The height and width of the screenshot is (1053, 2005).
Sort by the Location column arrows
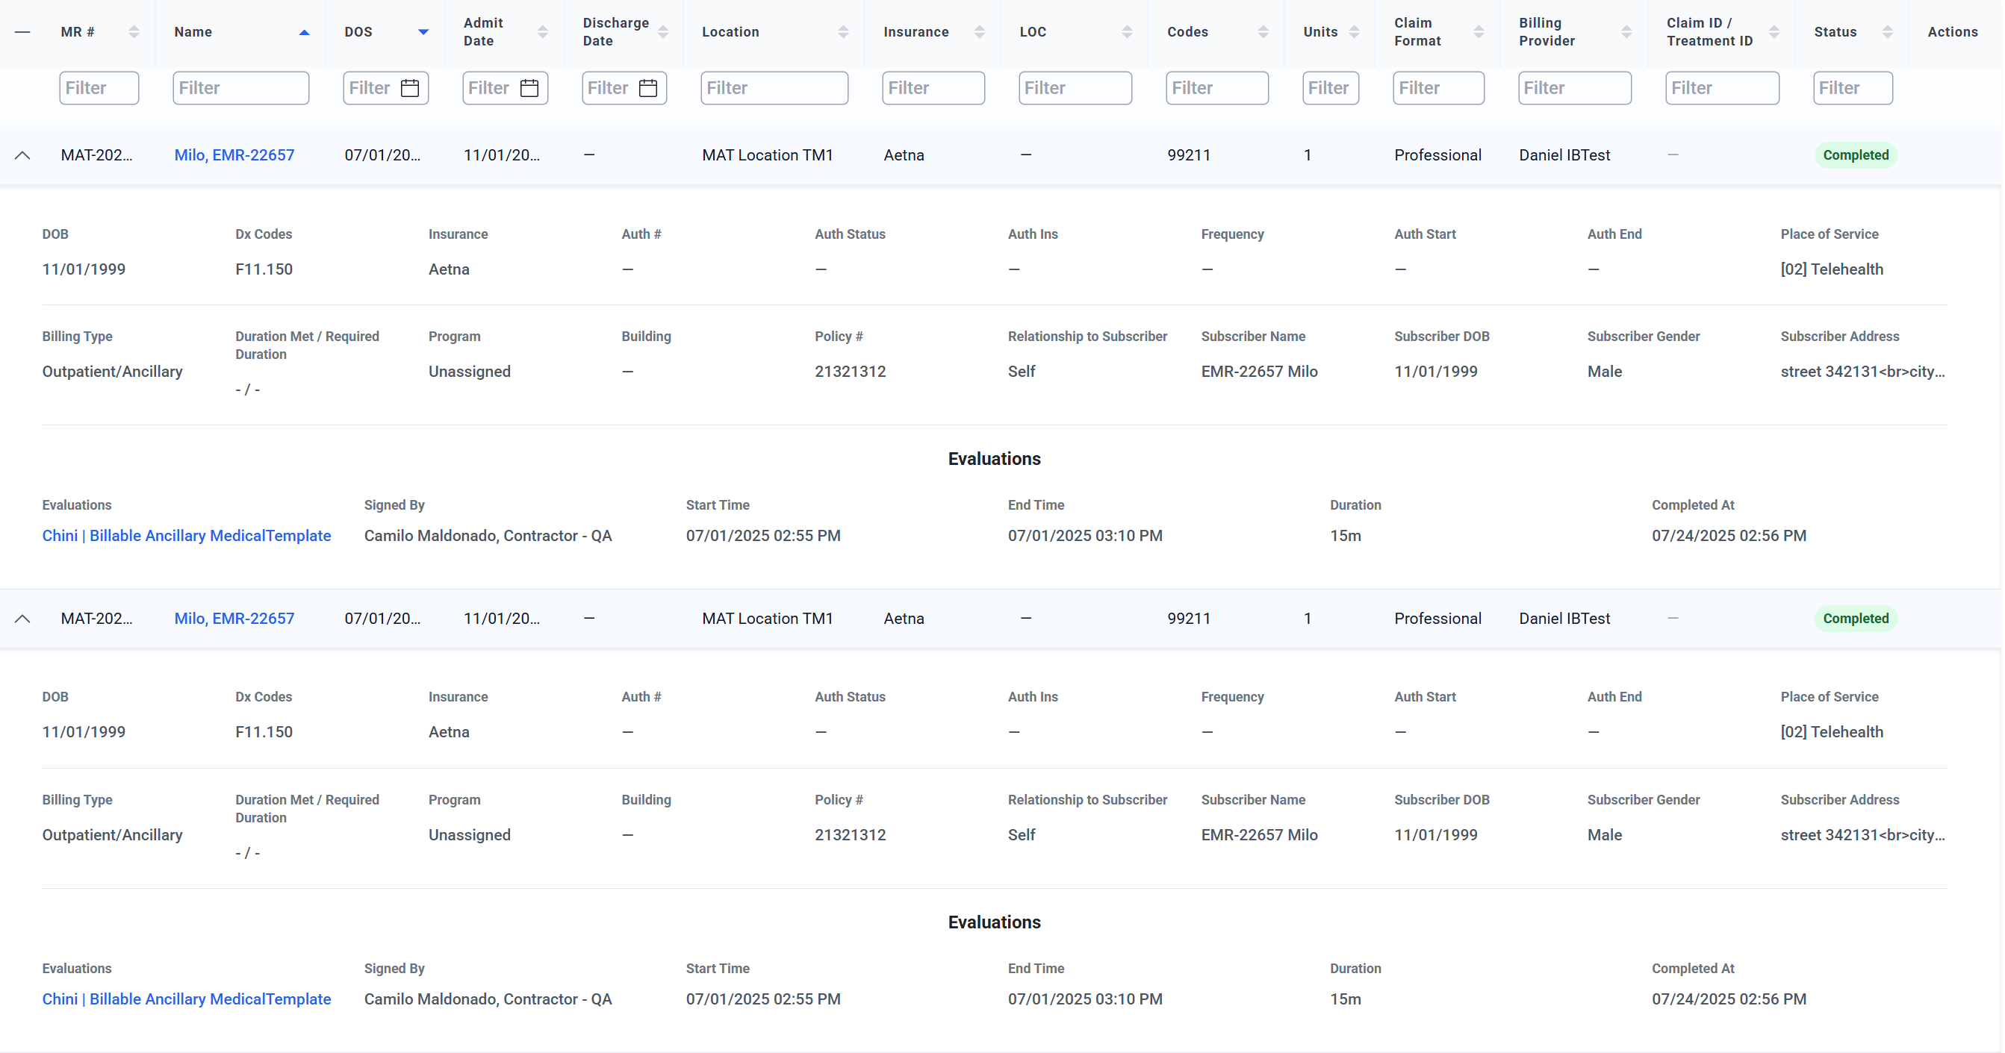coord(843,32)
